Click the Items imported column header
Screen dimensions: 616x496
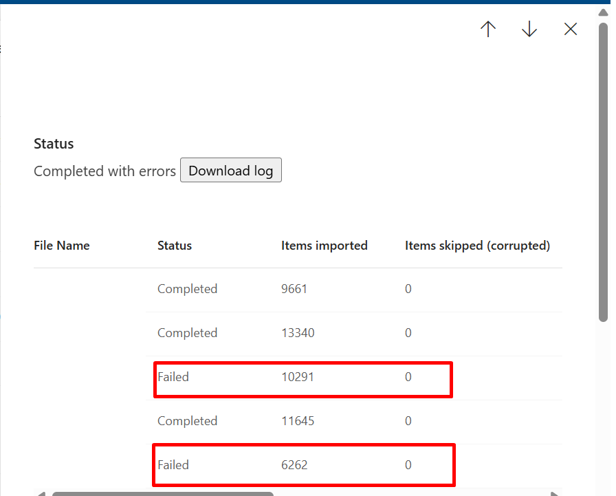324,246
